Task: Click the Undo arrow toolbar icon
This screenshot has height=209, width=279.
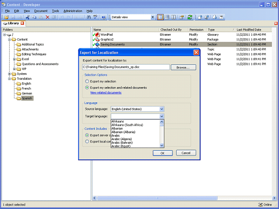Action: click(62, 17)
